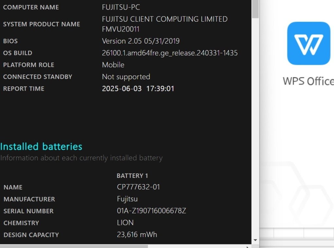
Task: Click the "Installed batteries" heading
Action: [41, 146]
